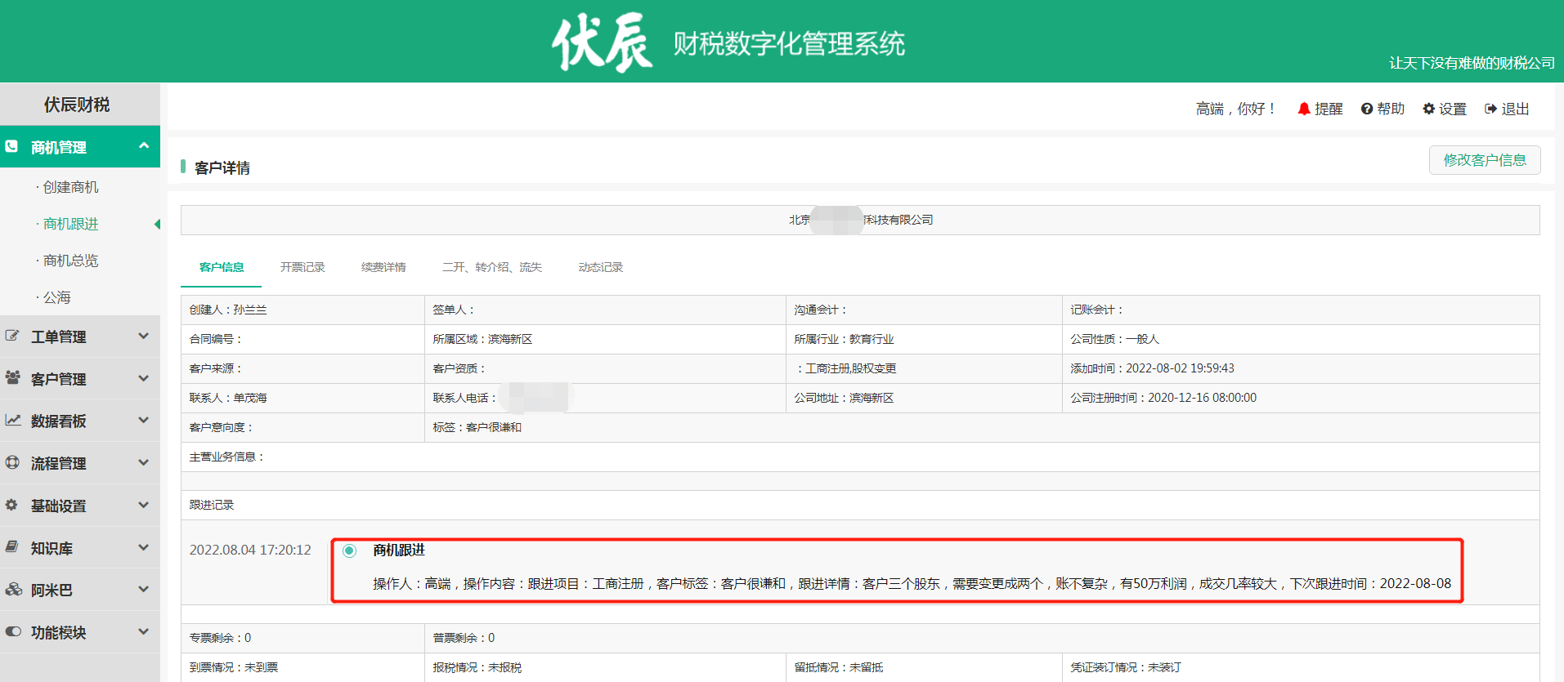Click the 联系人:单茂海 cell
The height and width of the screenshot is (682, 1564).
click(x=302, y=398)
